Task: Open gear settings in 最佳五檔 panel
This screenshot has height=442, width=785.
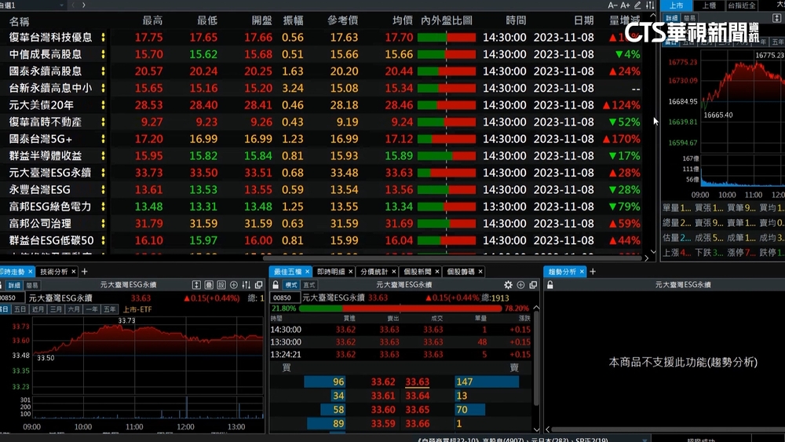Action: pos(508,285)
